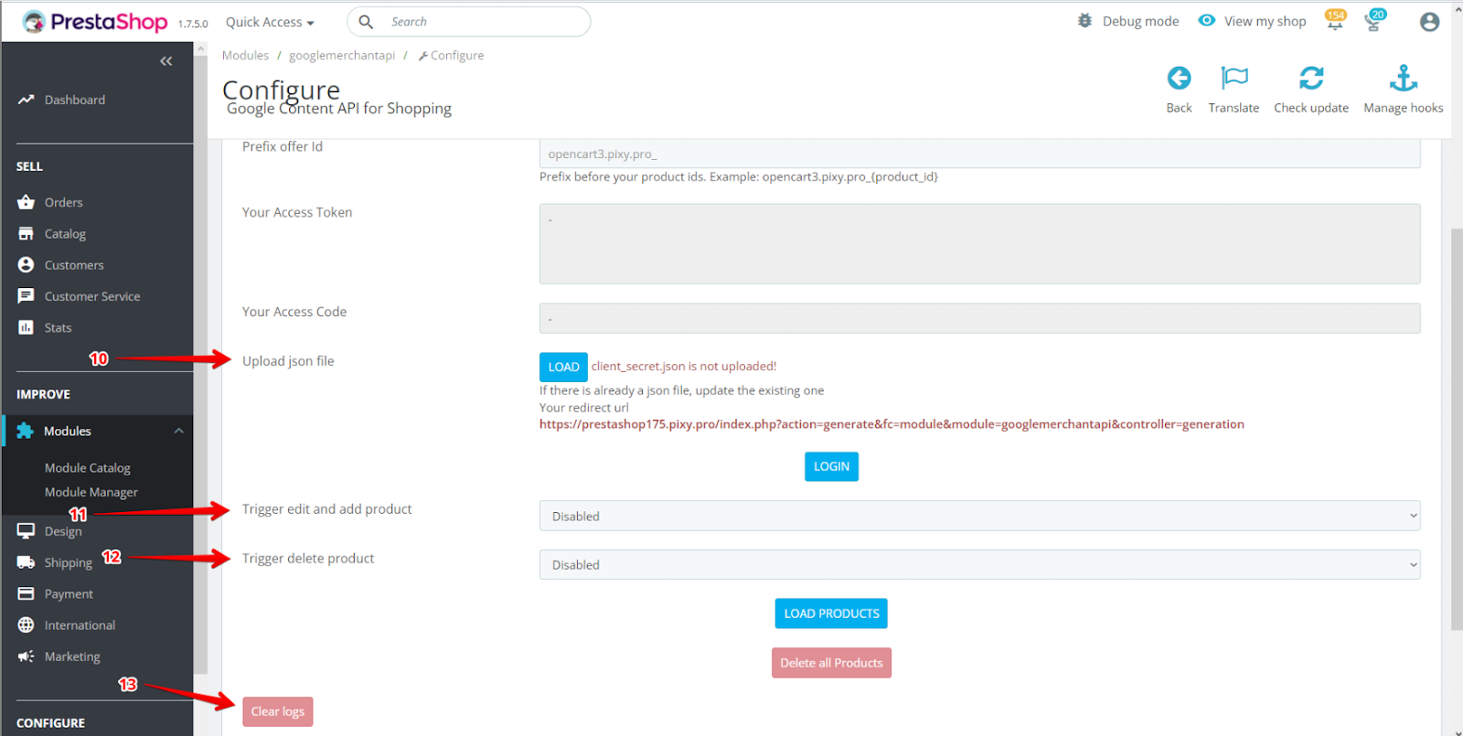Click the googlemerchantapi breadcrumb link
This screenshot has width=1463, height=736.
pos(342,56)
